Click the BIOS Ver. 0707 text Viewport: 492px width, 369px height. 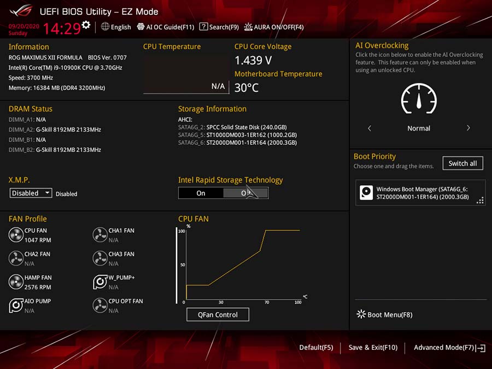pos(107,57)
